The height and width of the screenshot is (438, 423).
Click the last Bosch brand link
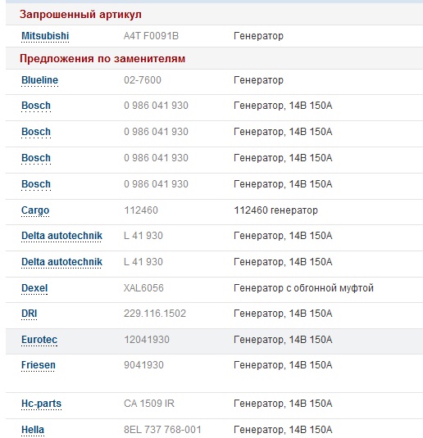click(x=36, y=184)
